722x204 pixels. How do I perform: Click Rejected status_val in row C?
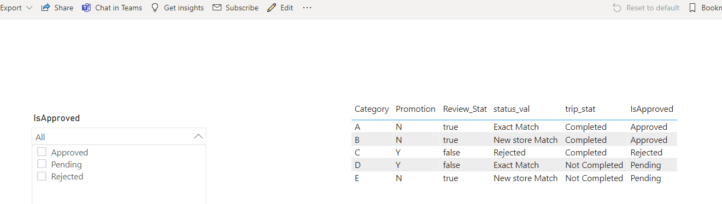(x=509, y=152)
